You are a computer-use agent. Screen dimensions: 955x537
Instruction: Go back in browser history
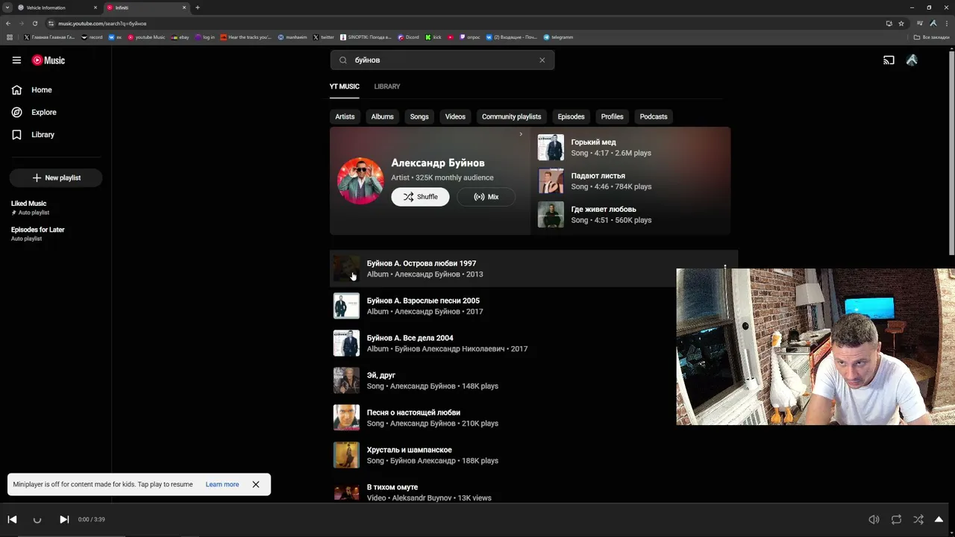point(8,23)
